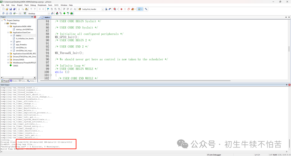Viewport: 291px width, 156px height.
Task: Insert a bookmark with the flag icon
Action: point(48,9)
